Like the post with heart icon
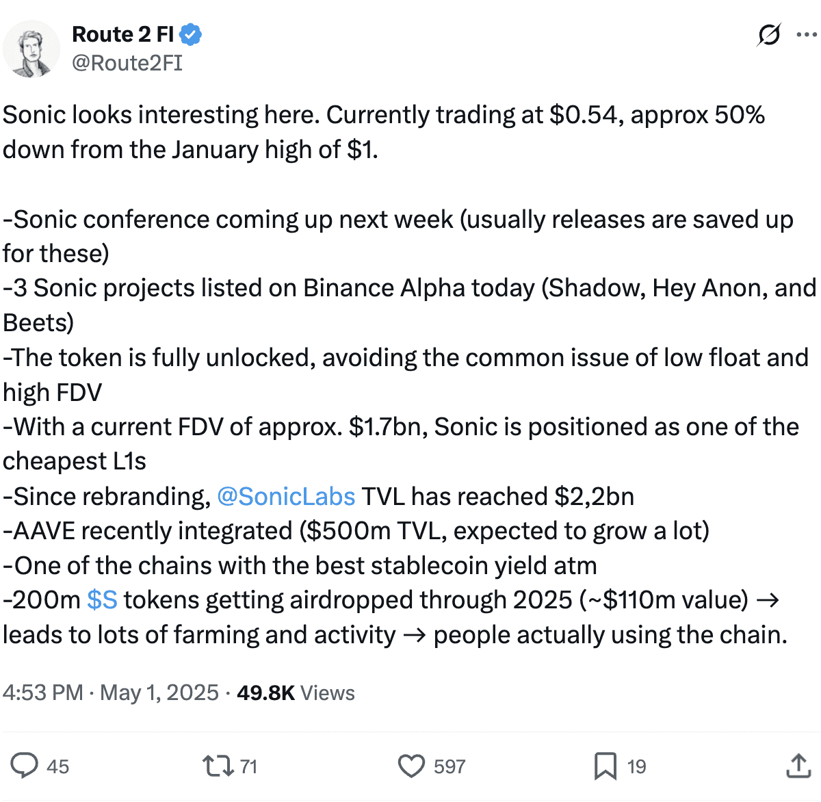 coord(411,766)
